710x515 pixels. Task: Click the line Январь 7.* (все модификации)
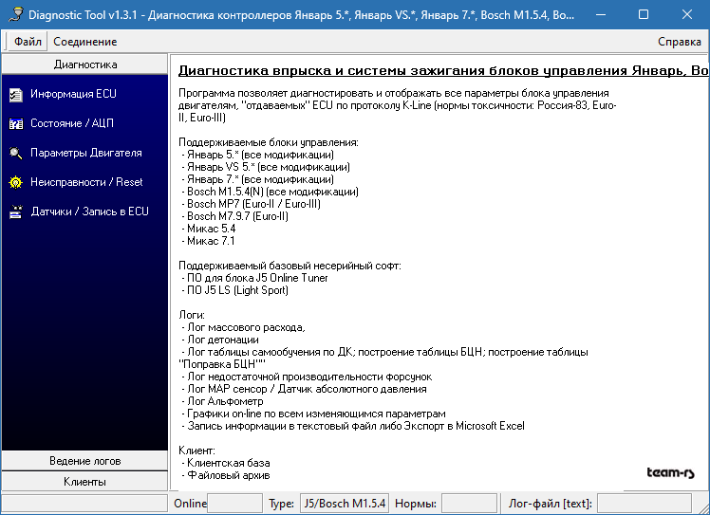click(257, 179)
